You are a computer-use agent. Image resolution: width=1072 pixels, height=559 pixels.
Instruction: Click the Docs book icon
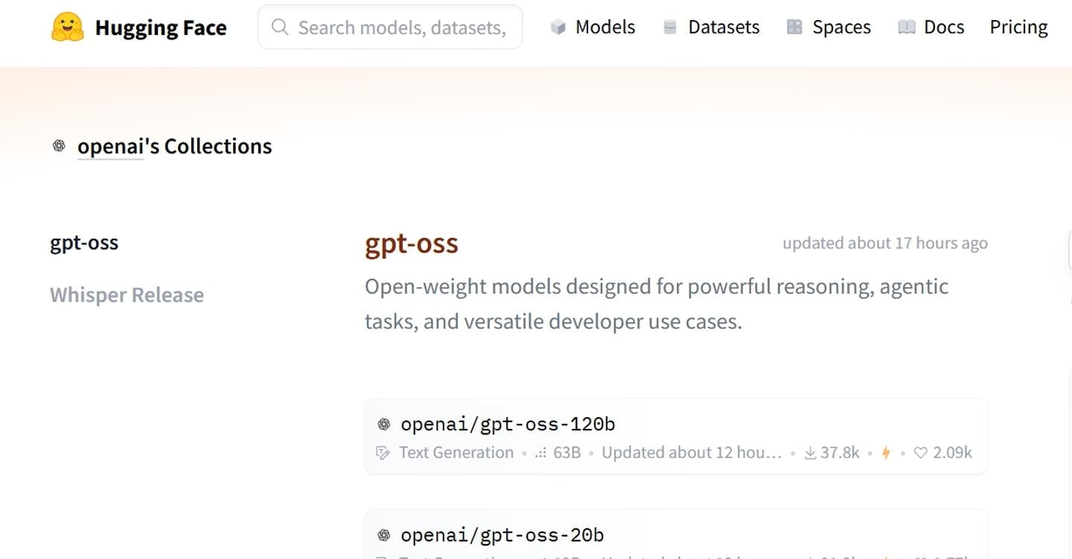906,28
